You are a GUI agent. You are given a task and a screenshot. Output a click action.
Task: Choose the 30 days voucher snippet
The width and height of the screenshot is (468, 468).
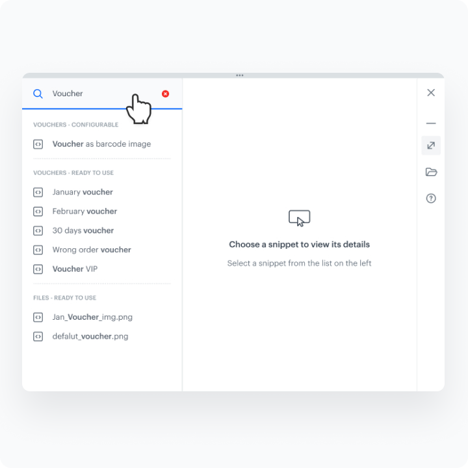click(x=83, y=231)
